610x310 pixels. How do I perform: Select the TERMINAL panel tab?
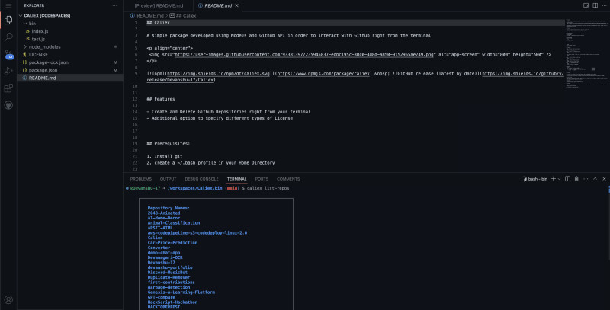pos(237,179)
